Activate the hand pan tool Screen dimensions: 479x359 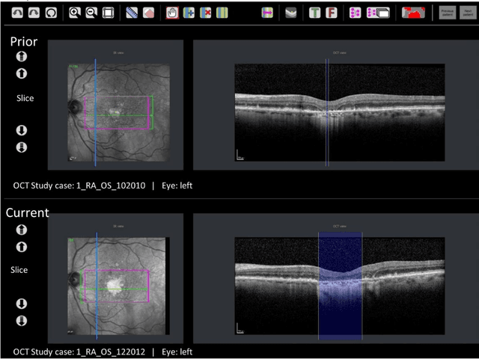172,13
